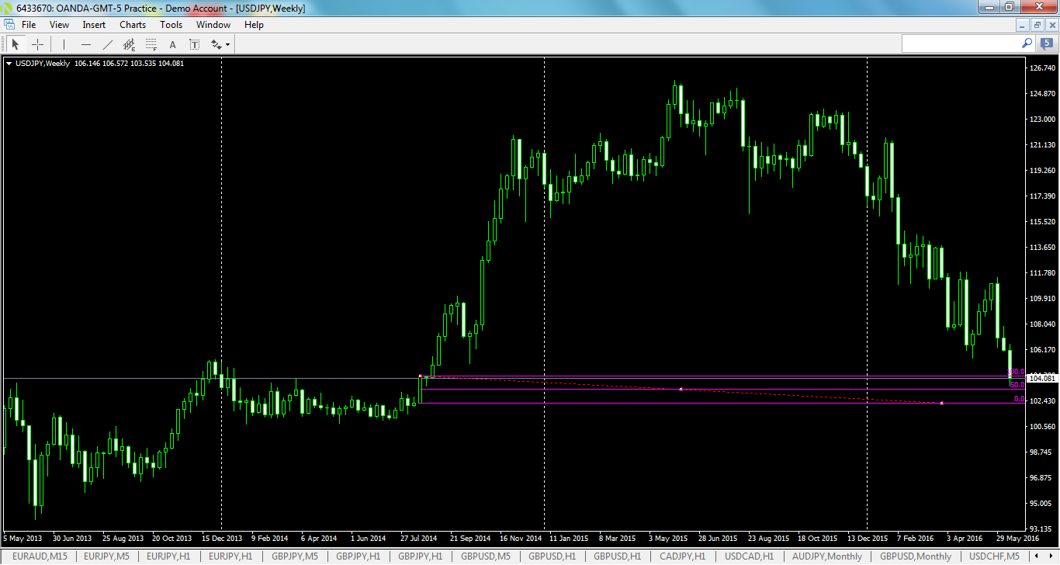
Task: Open the File menu
Action: tap(28, 24)
